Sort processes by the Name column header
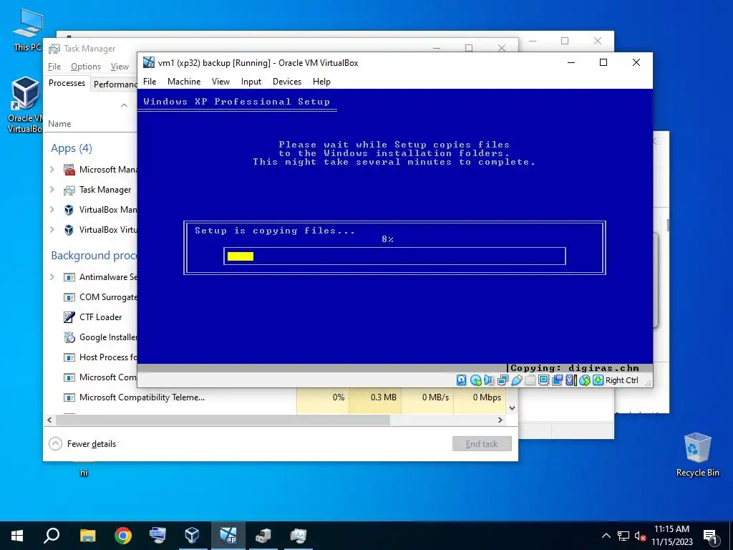 click(x=59, y=123)
